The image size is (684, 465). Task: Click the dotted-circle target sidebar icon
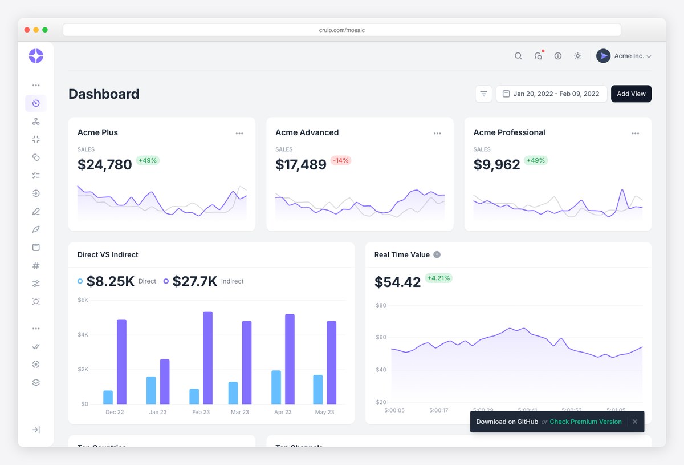36,365
